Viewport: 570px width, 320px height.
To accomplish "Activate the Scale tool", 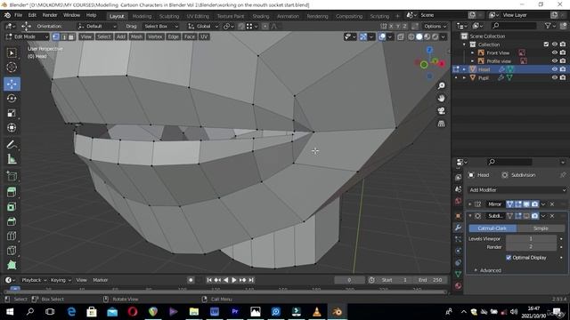I will [x=12, y=113].
